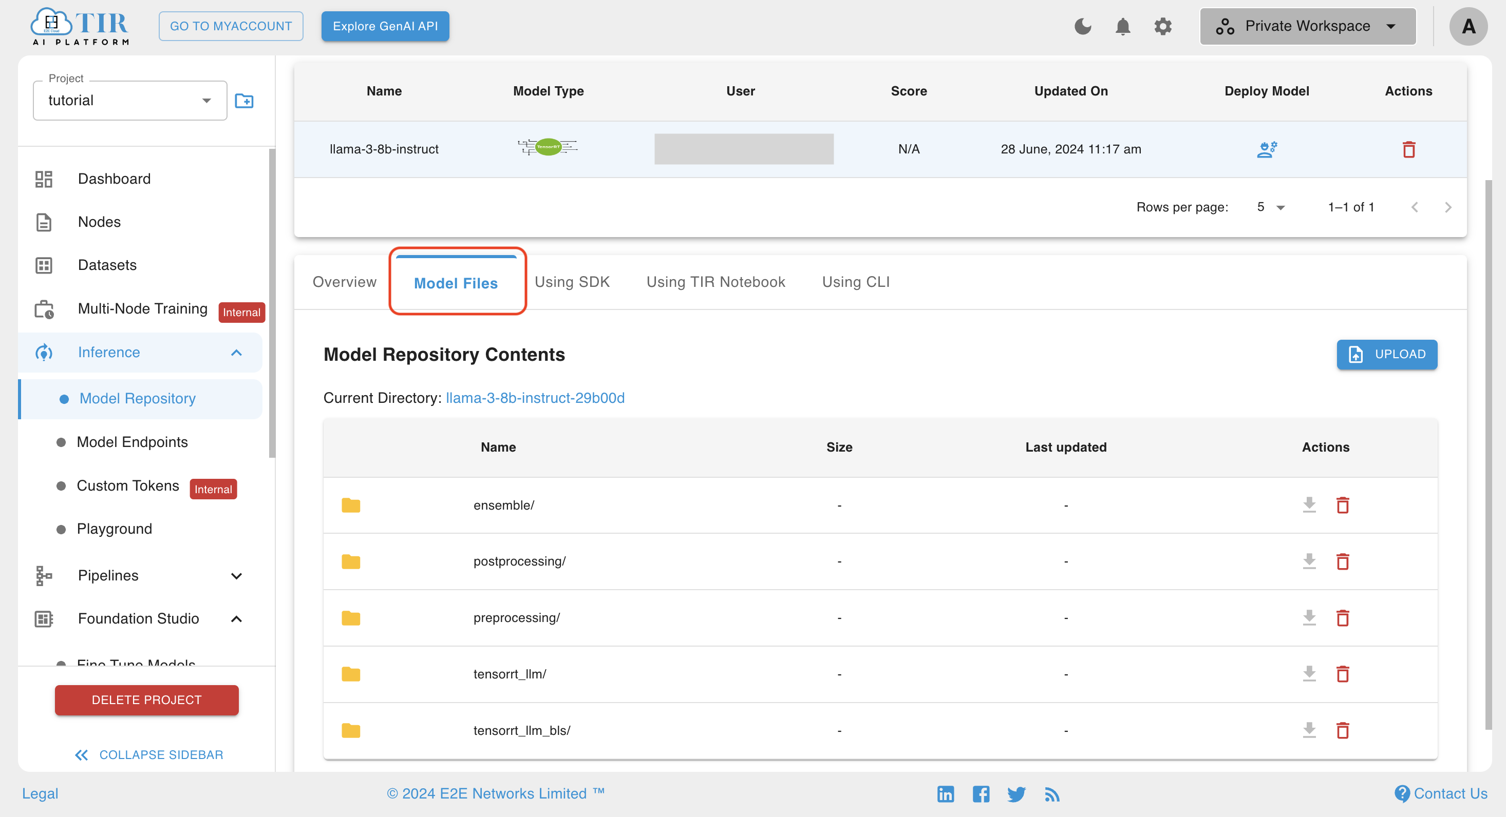Navigate to next page using arrow

coord(1447,207)
